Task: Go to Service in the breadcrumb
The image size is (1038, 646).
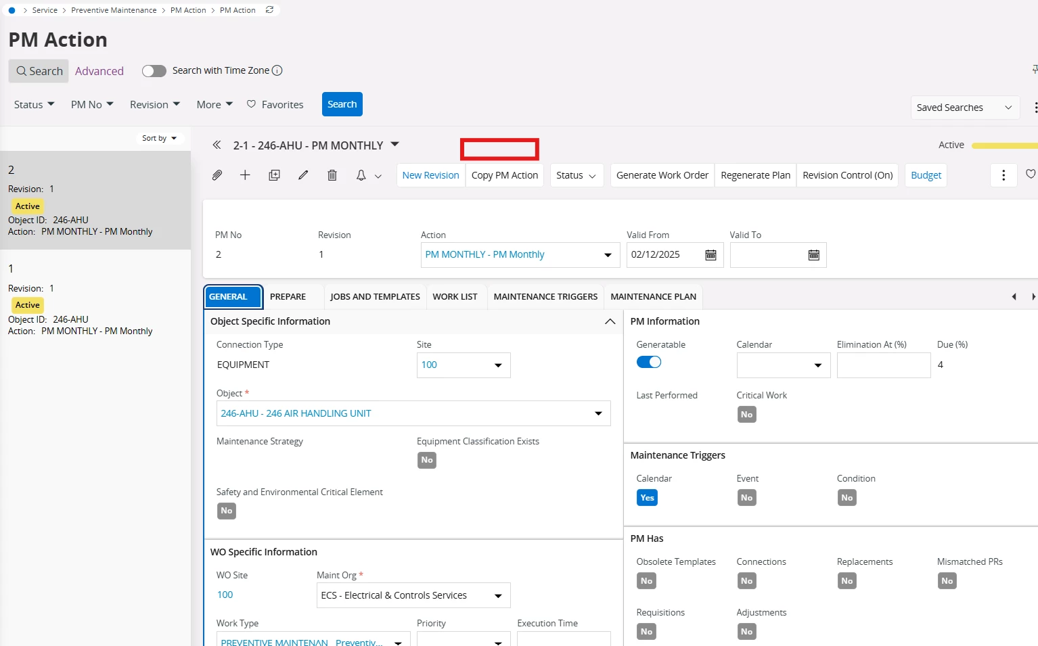Action: coord(45,10)
